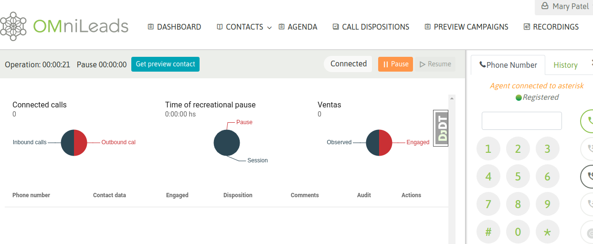Open the Mary Patel user menu
The height and width of the screenshot is (244, 593).
click(x=565, y=7)
